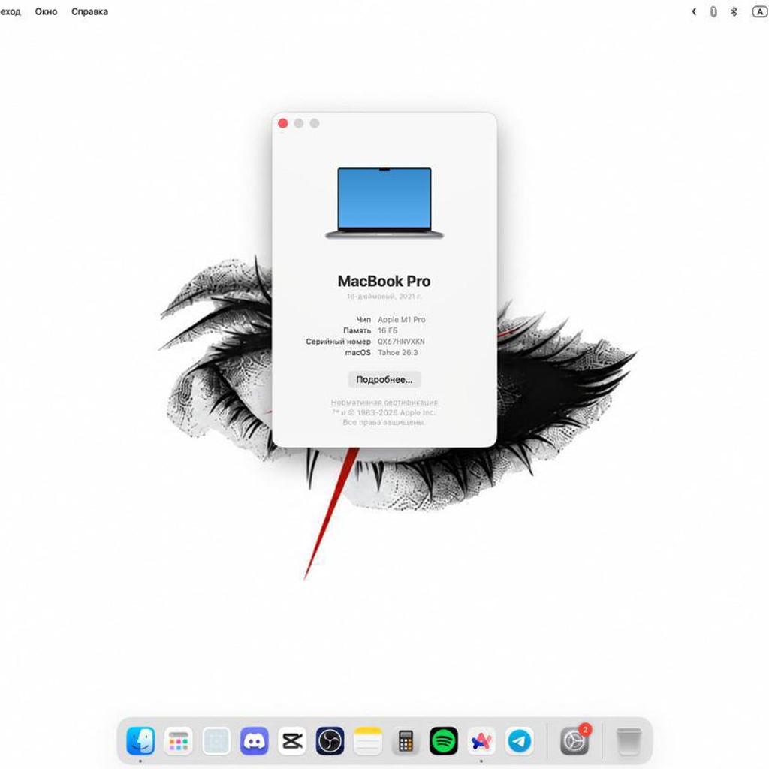
Task: Close the About This Mac window
Action: click(x=283, y=123)
